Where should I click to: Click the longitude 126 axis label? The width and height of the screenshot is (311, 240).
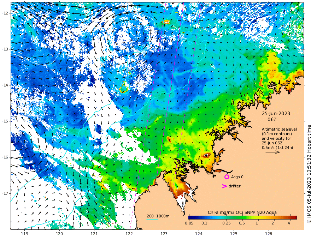(x=269, y=234)
